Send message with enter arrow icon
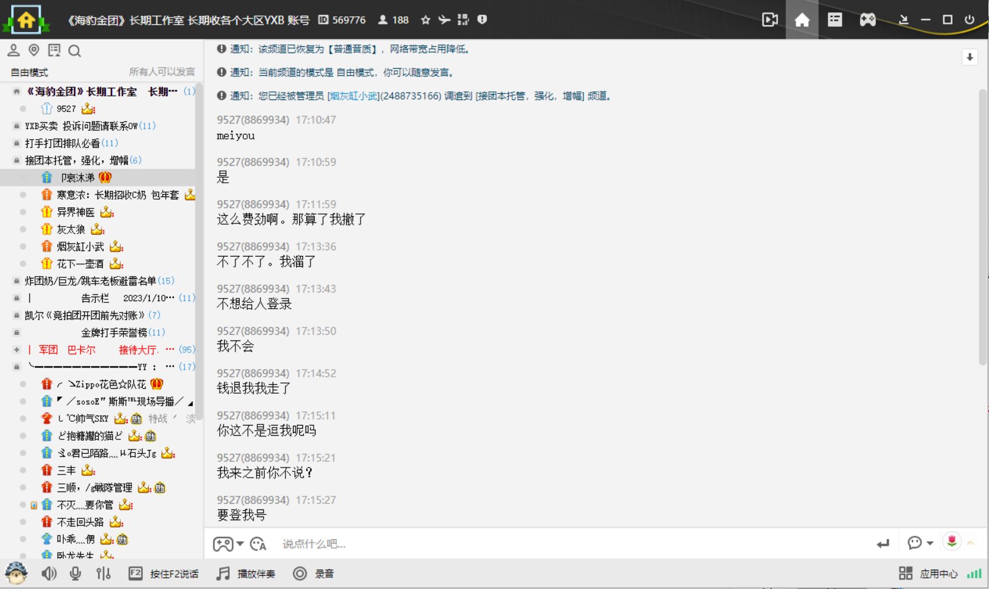Viewport: 989px width, 589px height. click(883, 543)
